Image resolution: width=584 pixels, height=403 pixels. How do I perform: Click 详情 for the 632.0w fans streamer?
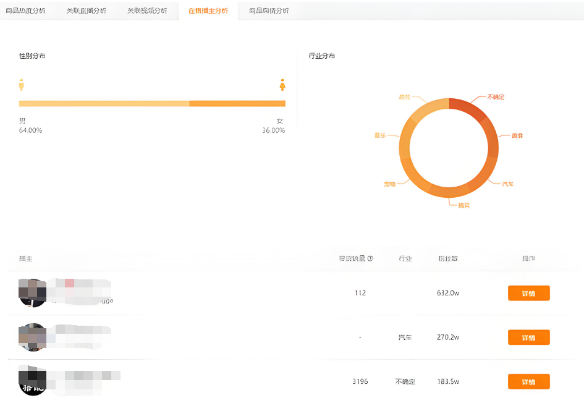[x=528, y=293]
